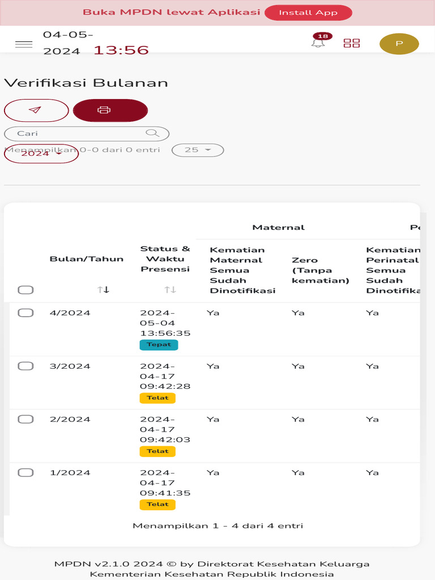Click the red print button
This screenshot has height=580, width=435.
110,110
